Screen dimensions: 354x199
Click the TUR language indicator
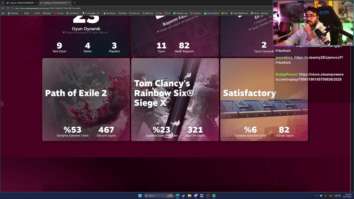point(330,196)
